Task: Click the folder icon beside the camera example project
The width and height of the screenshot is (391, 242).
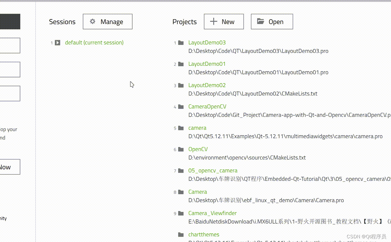Action: (181, 128)
